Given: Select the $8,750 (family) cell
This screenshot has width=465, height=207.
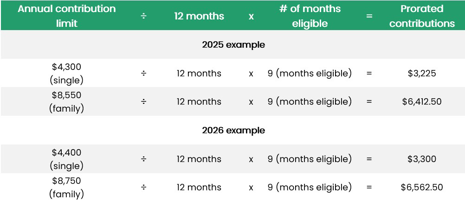Looking at the screenshot, I should coord(66,188).
